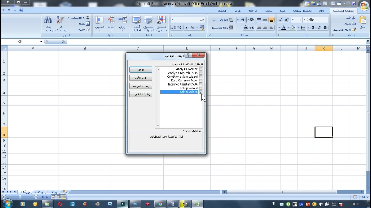The image size is (371, 208).
Task: Apply underline with the U icon
Action: tap(313, 28)
